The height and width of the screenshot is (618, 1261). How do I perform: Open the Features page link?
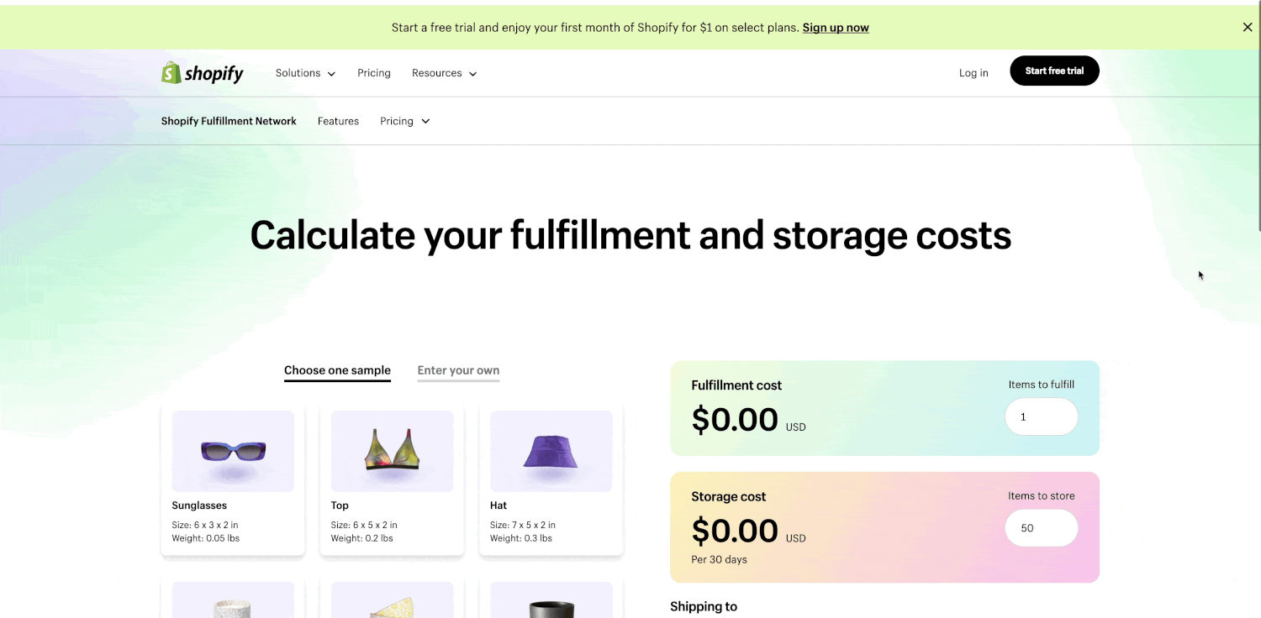click(x=338, y=121)
